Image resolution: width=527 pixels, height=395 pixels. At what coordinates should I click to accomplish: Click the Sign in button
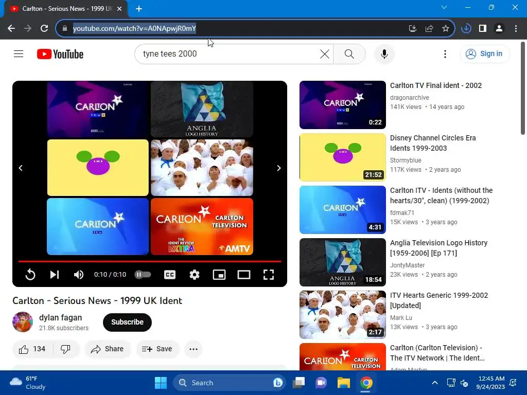point(485,53)
